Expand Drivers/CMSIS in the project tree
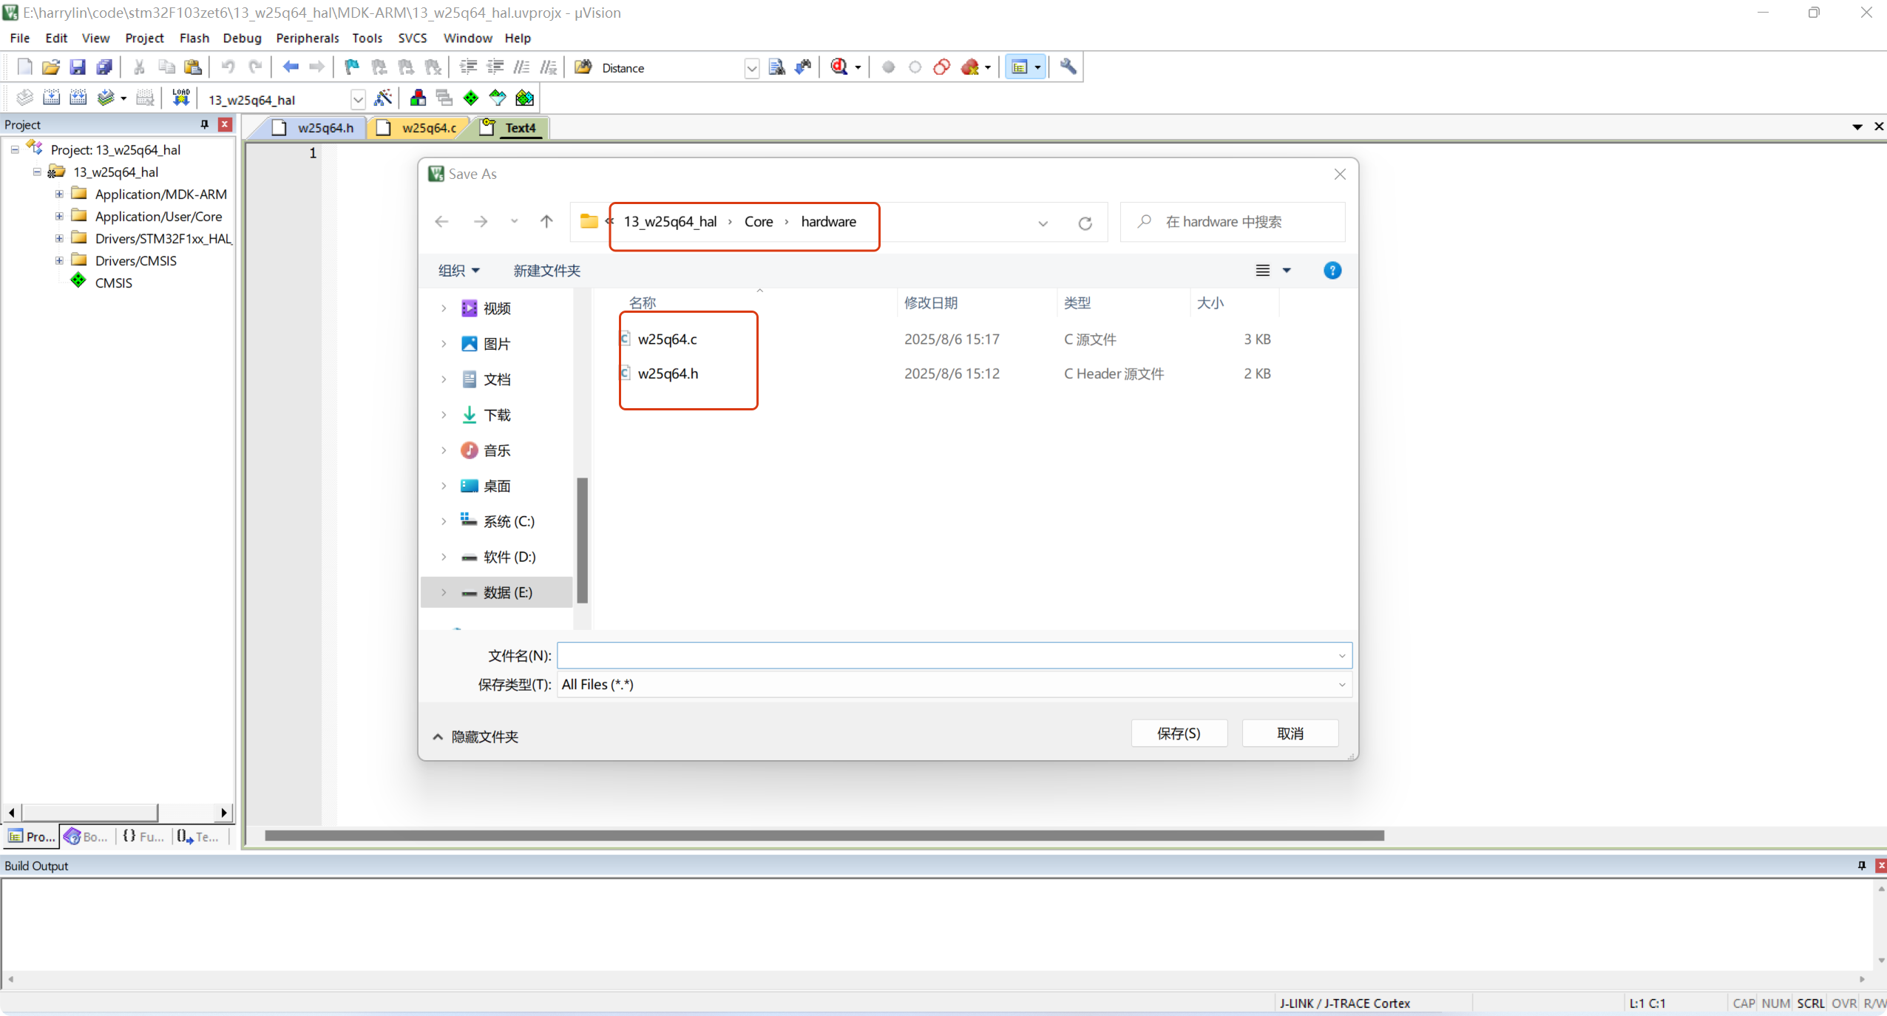Image resolution: width=1887 pixels, height=1016 pixels. (58, 260)
